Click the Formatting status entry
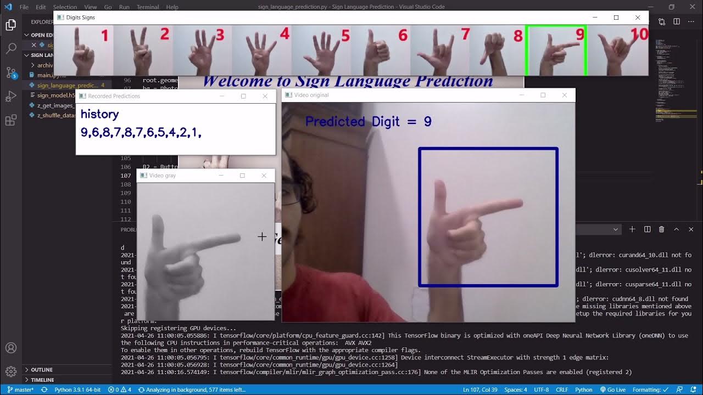Screen dimensions: 703x395 click(650, 390)
